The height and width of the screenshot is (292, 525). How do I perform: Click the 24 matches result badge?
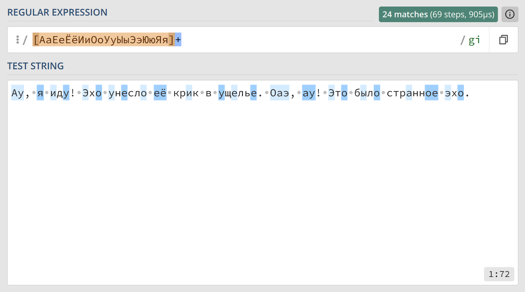pos(438,14)
